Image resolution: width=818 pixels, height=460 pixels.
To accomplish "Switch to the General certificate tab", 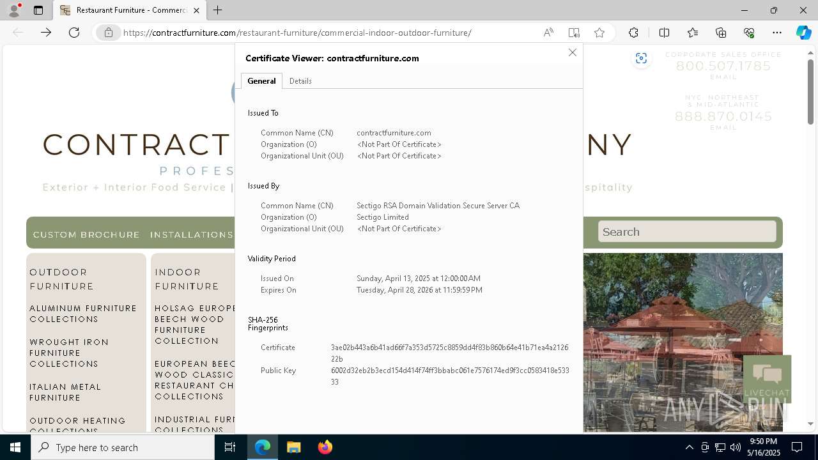I will pyautogui.click(x=261, y=81).
